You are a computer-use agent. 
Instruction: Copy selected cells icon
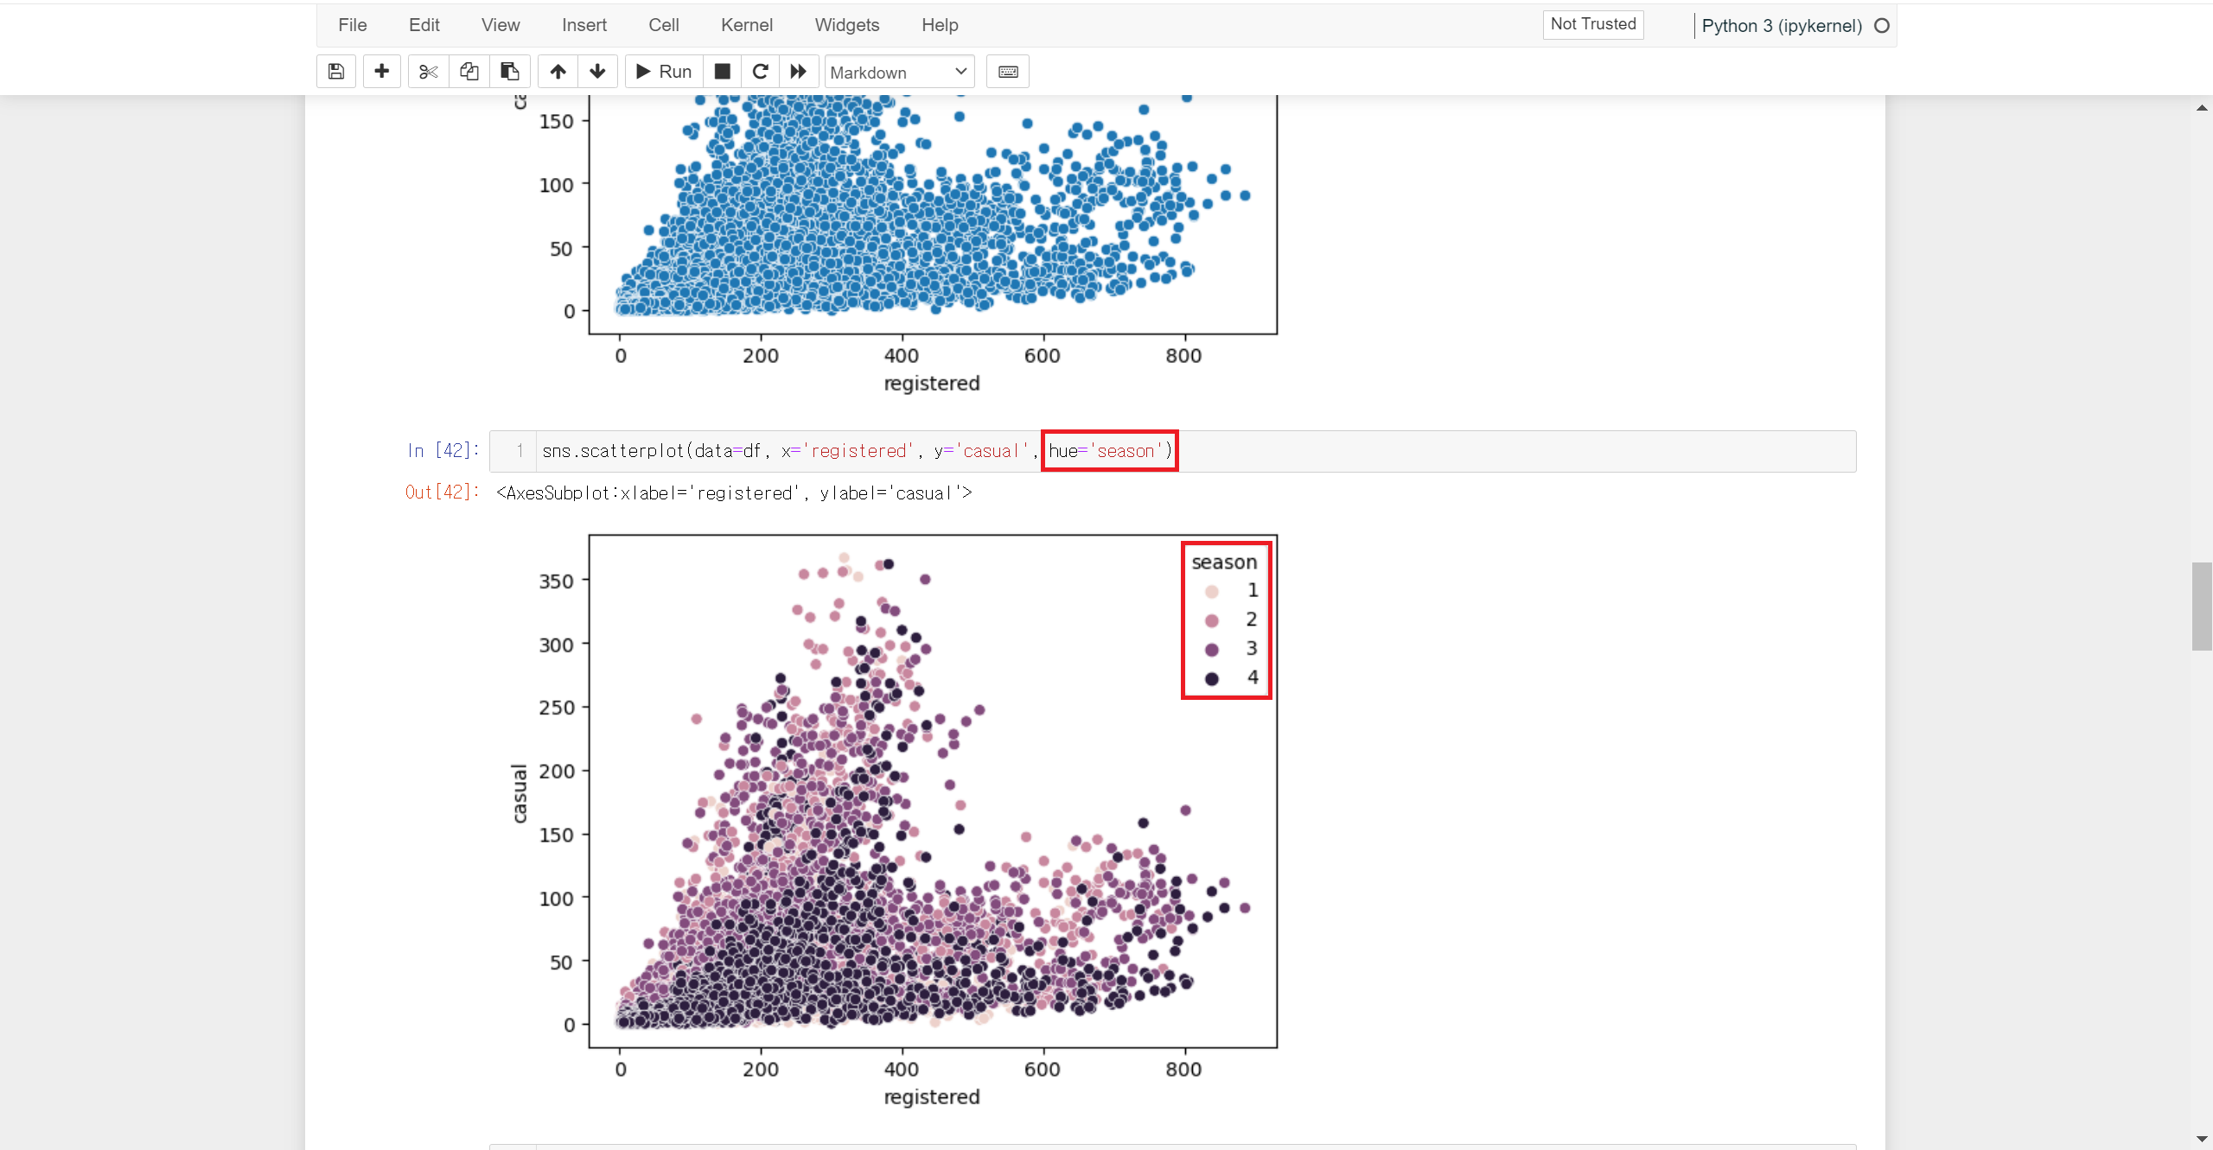(x=469, y=72)
